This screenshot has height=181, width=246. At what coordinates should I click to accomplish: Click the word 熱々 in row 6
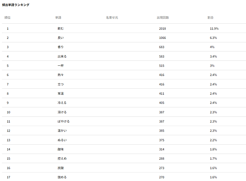tap(61, 75)
